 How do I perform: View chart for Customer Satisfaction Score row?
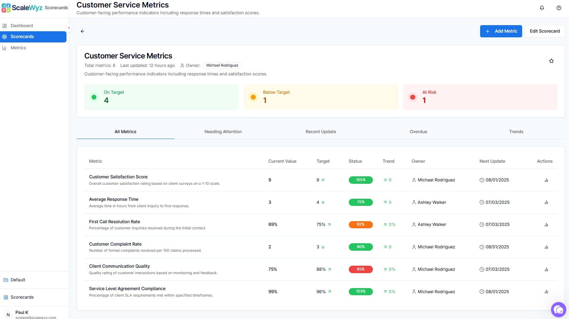pos(546,180)
